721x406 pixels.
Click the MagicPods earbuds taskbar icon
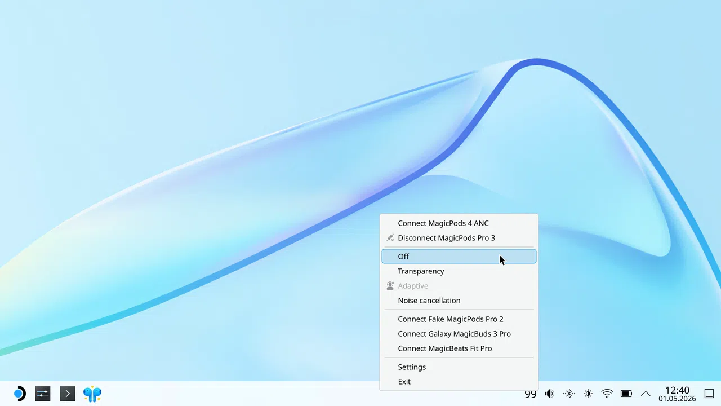point(92,394)
